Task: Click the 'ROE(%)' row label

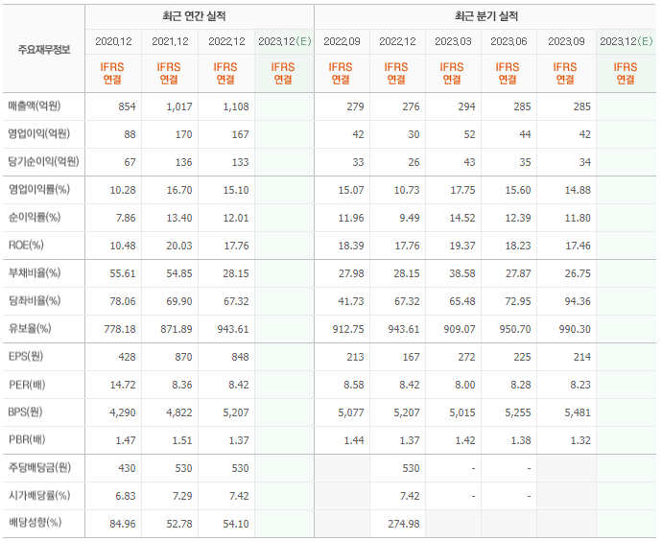Action: [26, 246]
